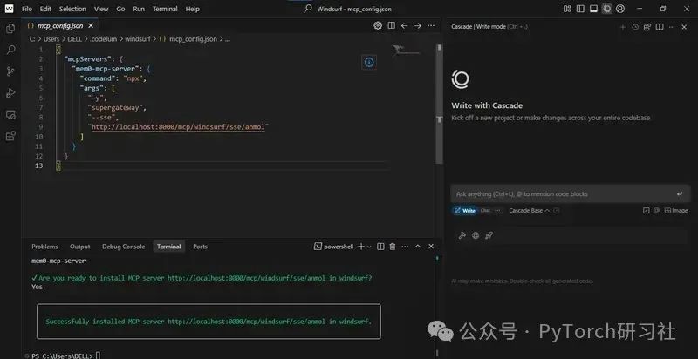The height and width of the screenshot is (359, 698).
Task: Close the Cascade panel
Action: click(x=685, y=27)
